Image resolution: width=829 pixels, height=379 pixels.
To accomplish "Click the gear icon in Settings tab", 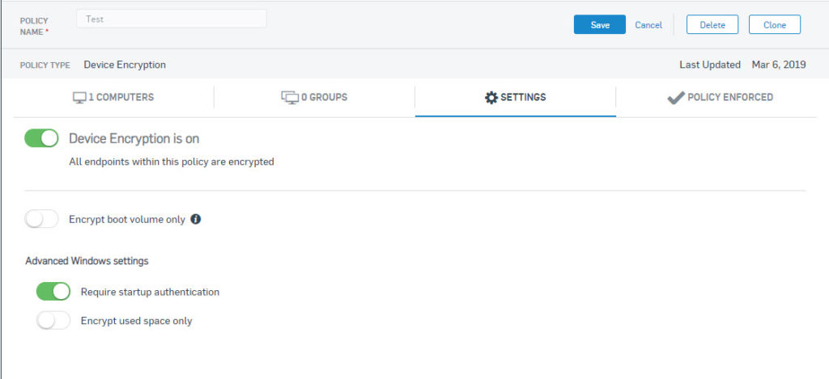I will pos(491,98).
